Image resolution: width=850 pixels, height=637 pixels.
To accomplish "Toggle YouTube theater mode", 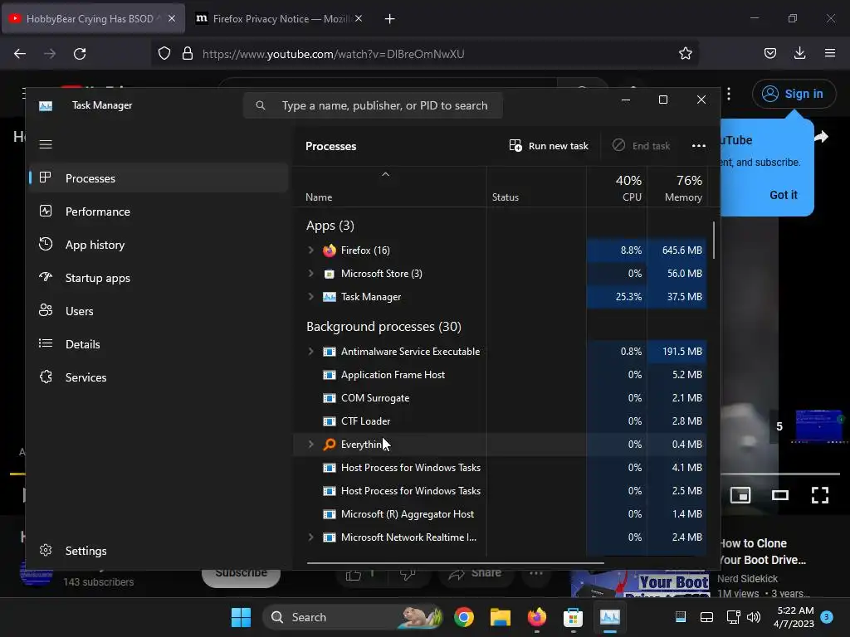I will tap(780, 494).
